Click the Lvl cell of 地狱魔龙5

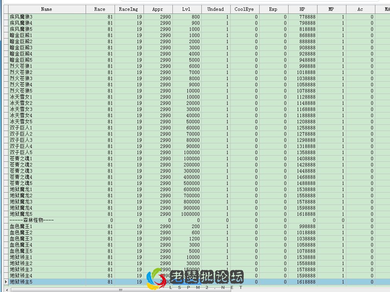point(186,214)
